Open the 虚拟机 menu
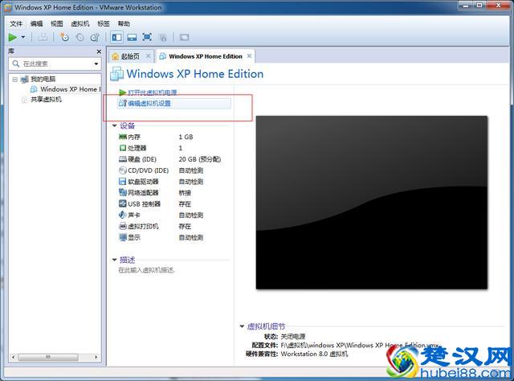 [x=80, y=23]
